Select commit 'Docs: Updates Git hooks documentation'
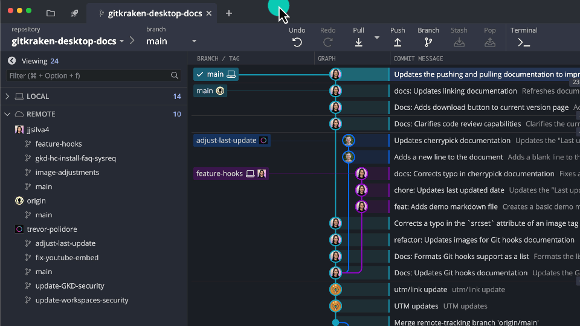The image size is (580, 326). (x=460, y=273)
